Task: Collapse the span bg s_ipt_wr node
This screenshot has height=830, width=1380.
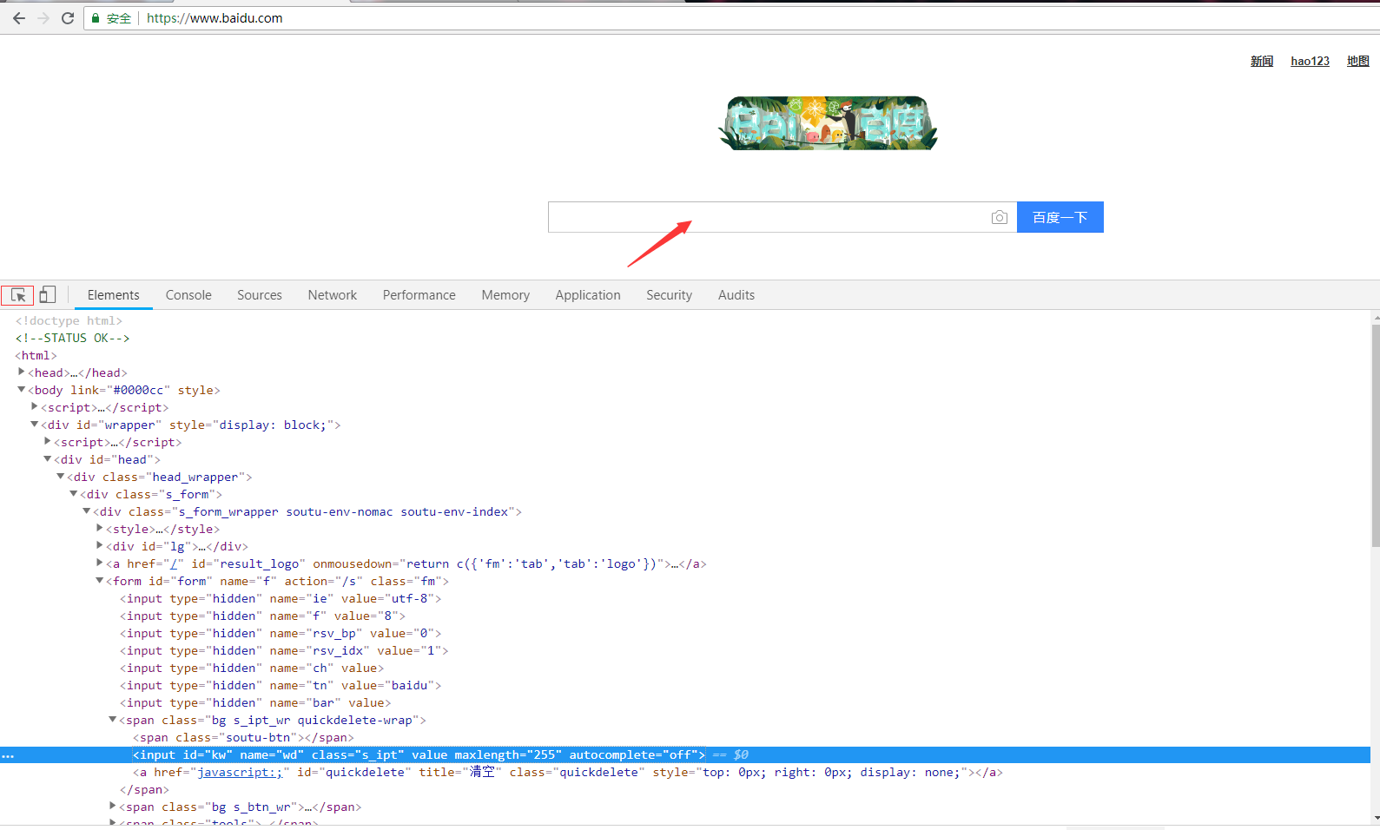Action: coord(113,719)
